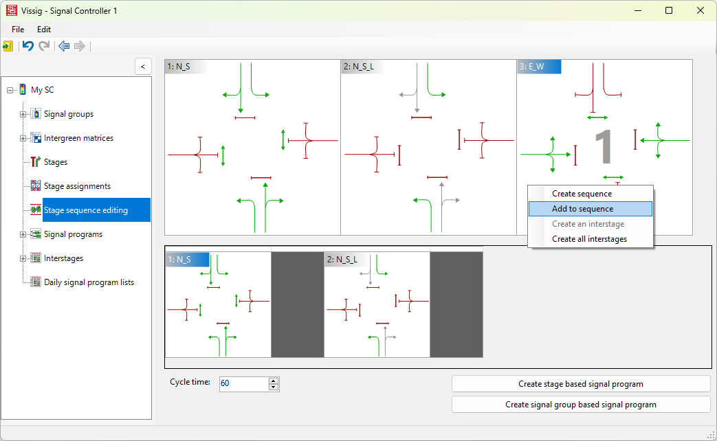This screenshot has width=717, height=441.
Task: Click the undo arrow in toolbar
Action: point(28,46)
